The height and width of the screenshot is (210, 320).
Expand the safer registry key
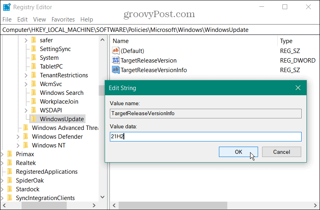[26, 40]
